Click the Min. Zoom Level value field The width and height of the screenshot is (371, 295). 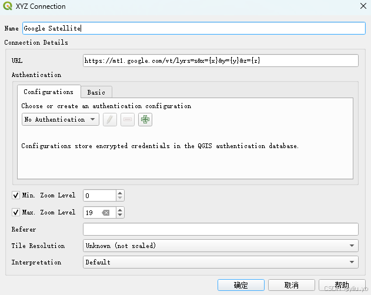pyautogui.click(x=99, y=196)
